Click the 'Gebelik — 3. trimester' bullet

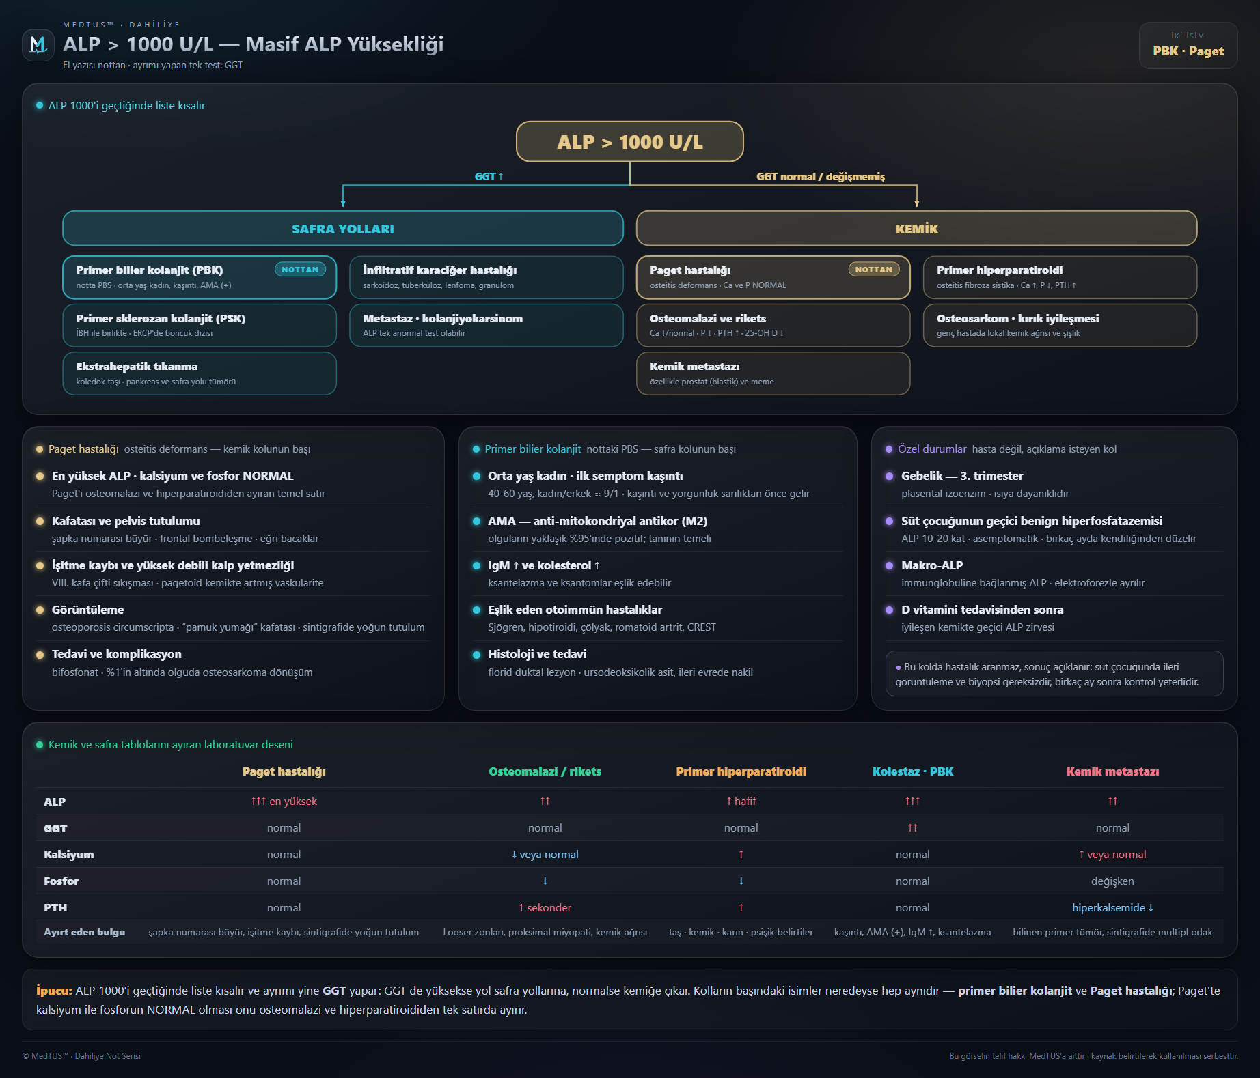pyautogui.click(x=962, y=476)
